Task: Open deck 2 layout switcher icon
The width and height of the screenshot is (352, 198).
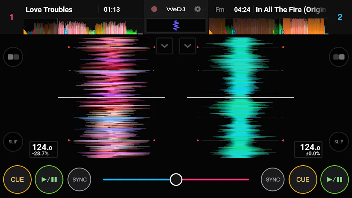Action: pos(339,57)
